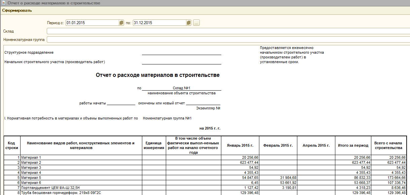Click the на 2015 г. г. label
The width and height of the screenshot is (410, 195).
pos(210,128)
